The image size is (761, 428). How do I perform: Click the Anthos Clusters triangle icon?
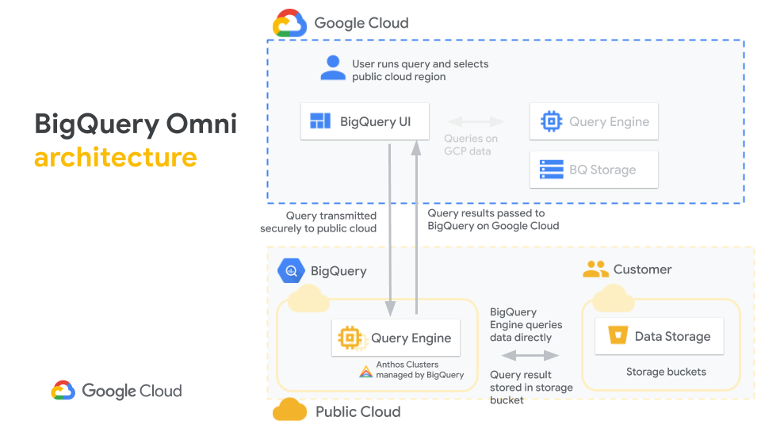[365, 372]
